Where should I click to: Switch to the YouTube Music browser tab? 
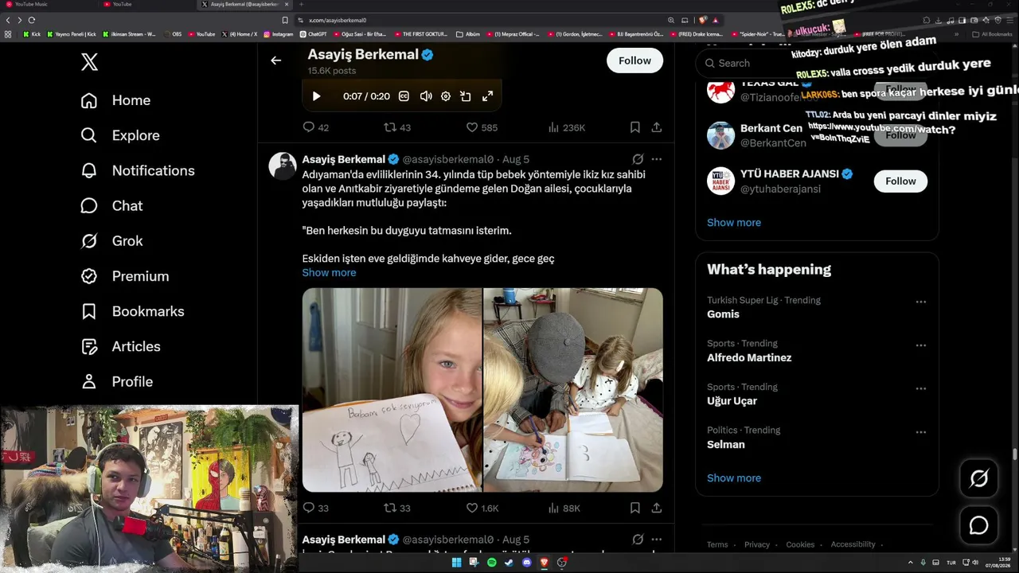(48, 5)
